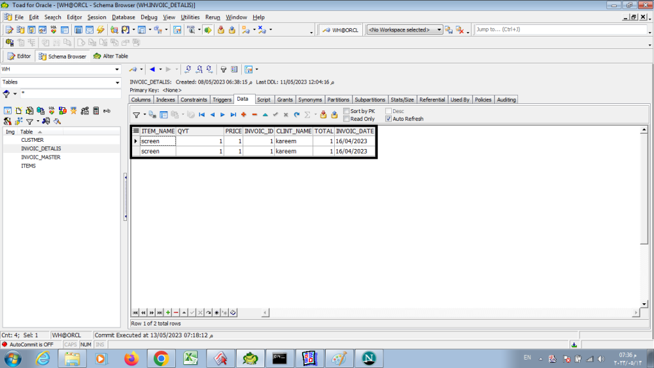Enable the Sort by PK checkbox
This screenshot has height=368, width=654.
coord(347,112)
